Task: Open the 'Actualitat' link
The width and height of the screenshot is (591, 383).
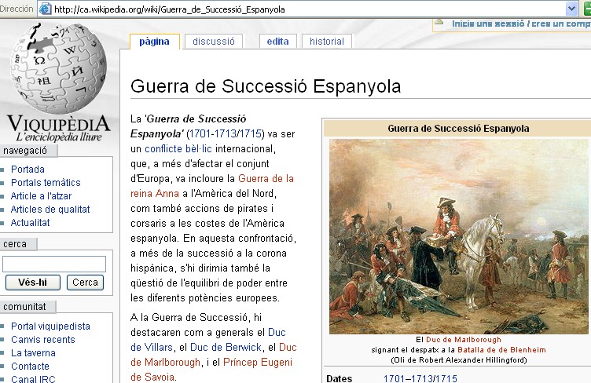Action: [x=30, y=223]
